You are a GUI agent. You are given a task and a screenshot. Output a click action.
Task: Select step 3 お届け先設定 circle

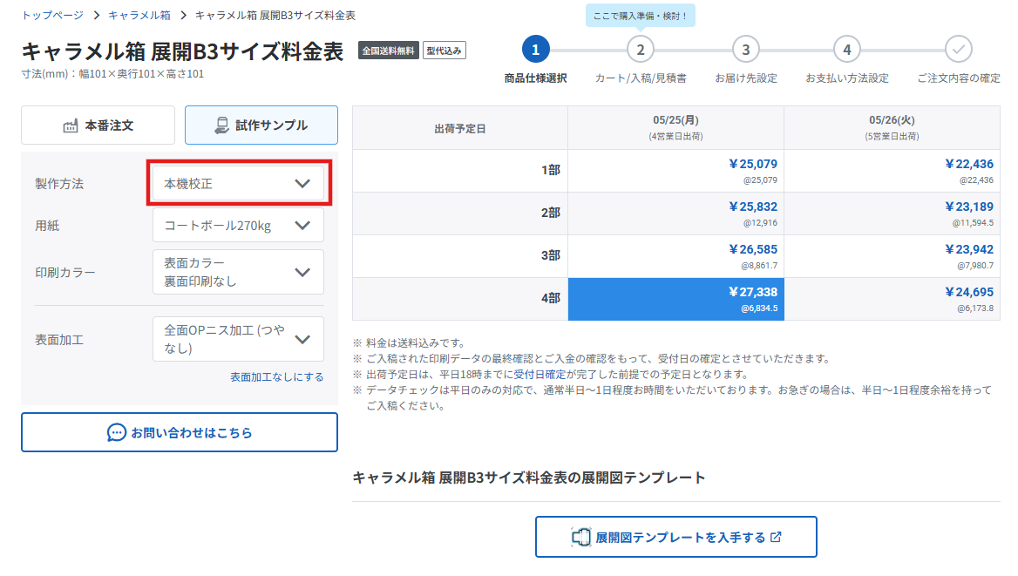coord(745,50)
